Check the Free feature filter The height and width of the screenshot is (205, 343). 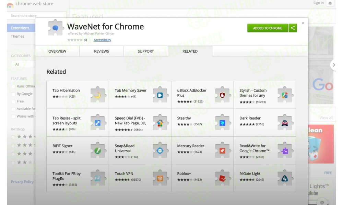coord(13,101)
